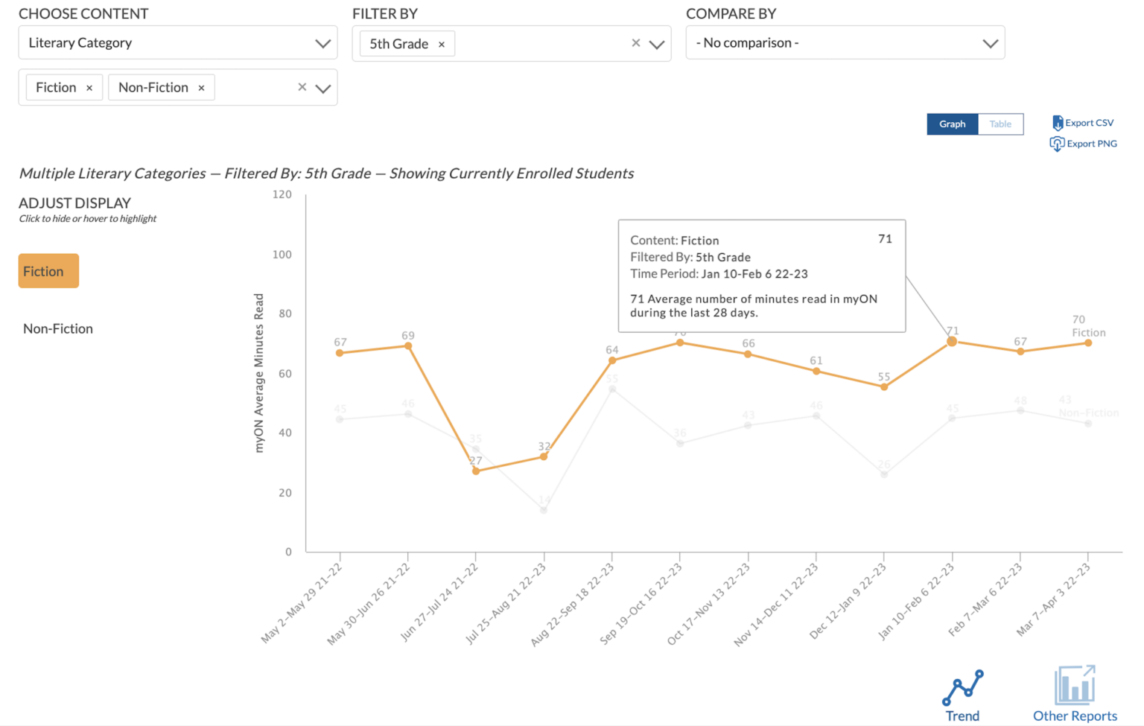Viewport: 1144px width, 726px height.
Task: Select the Graph tab
Action: [952, 124]
